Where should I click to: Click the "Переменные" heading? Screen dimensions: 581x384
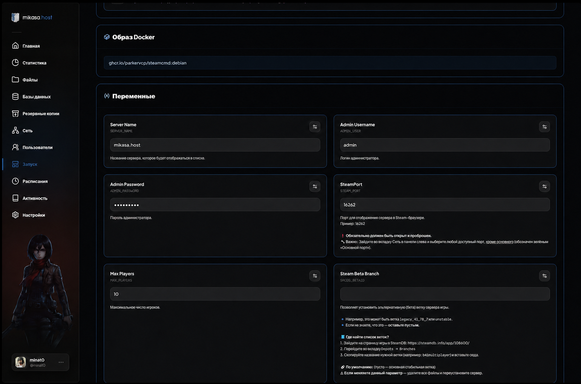tap(134, 96)
